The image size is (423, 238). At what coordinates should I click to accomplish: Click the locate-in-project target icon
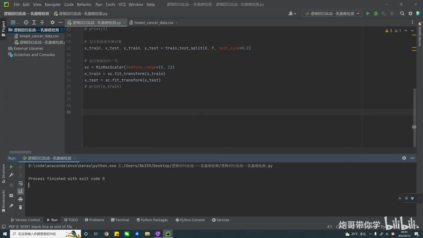pos(26,22)
